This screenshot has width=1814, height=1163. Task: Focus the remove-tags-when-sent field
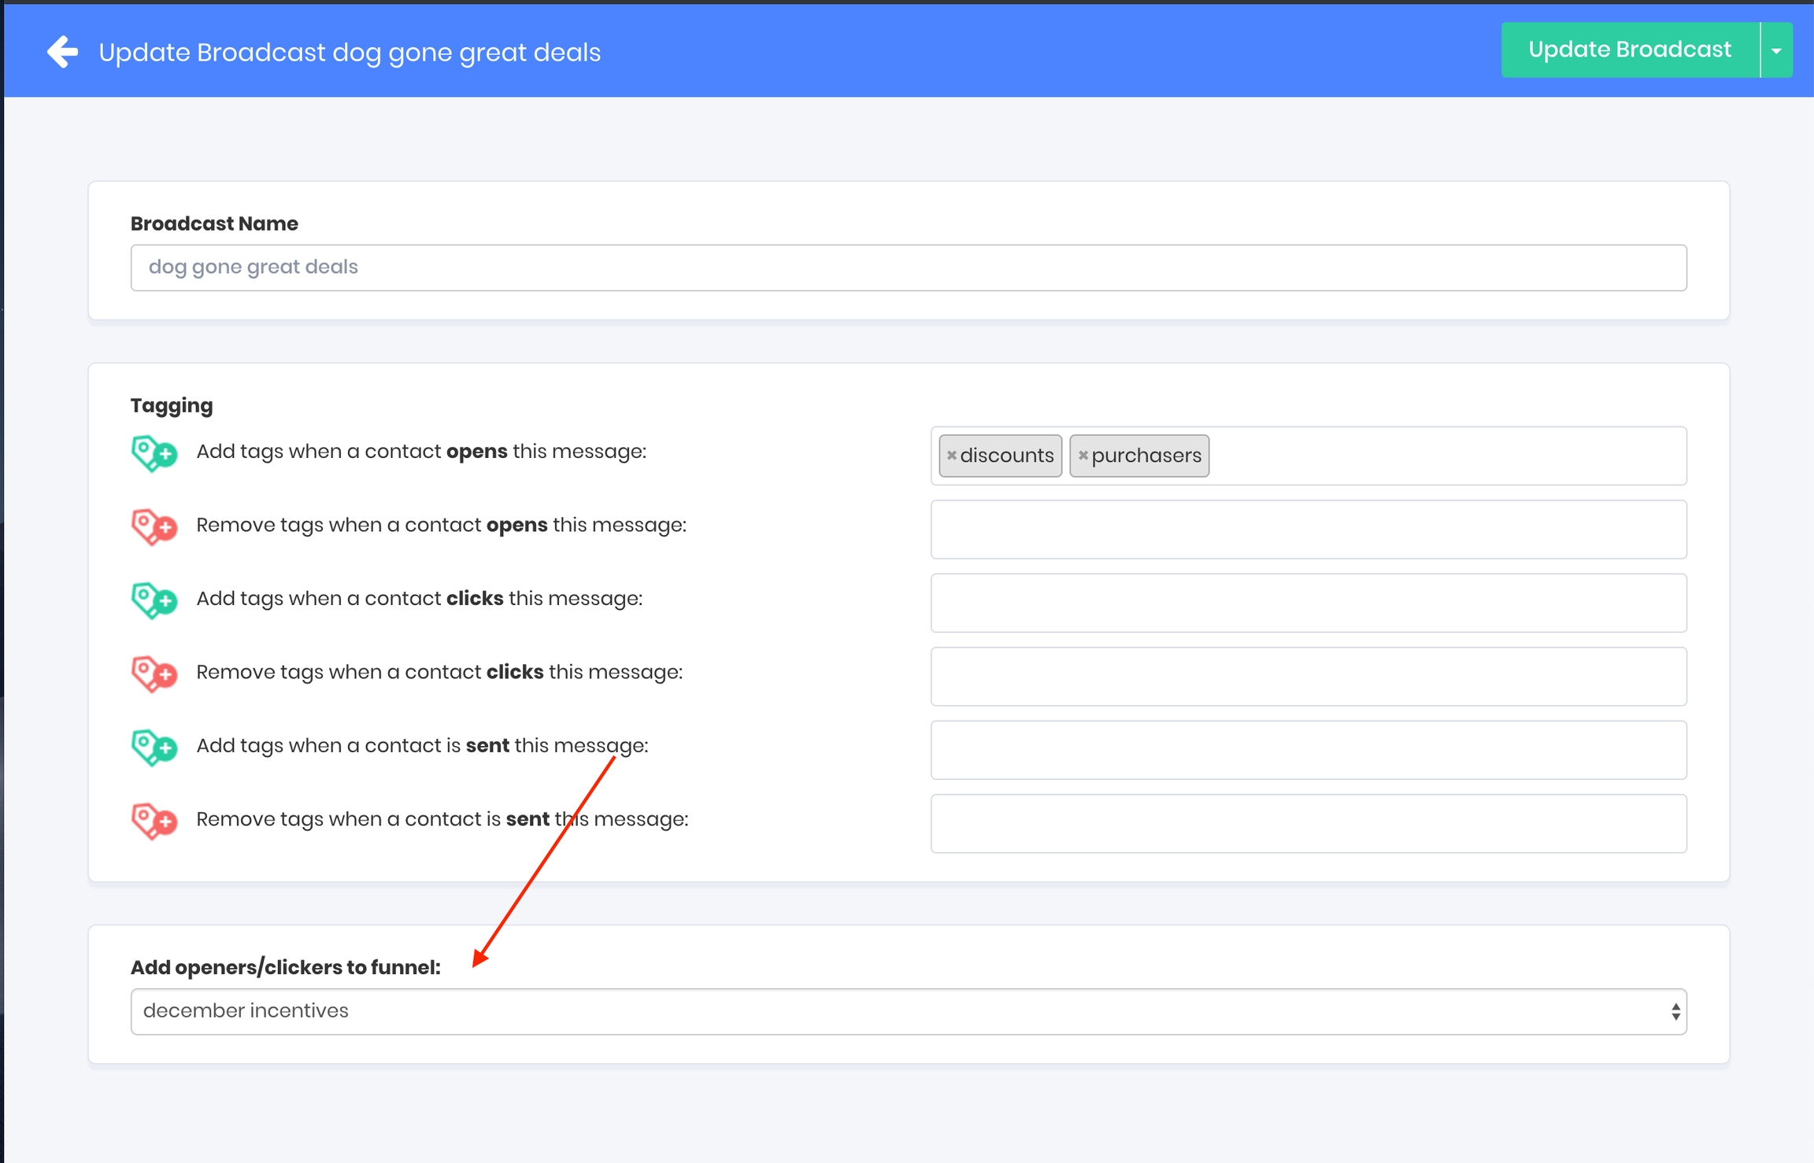(1308, 824)
